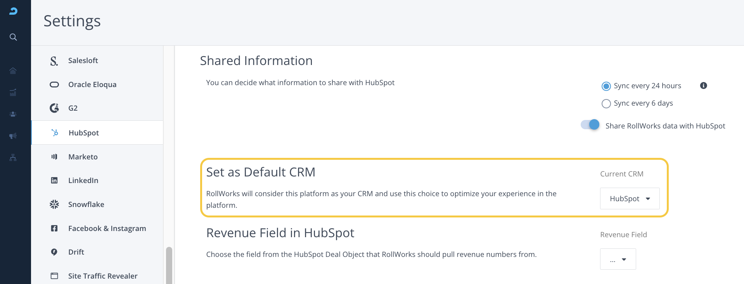Toggle Share RollWorks data with HubSpot
Image resolution: width=744 pixels, height=284 pixels.
590,125
